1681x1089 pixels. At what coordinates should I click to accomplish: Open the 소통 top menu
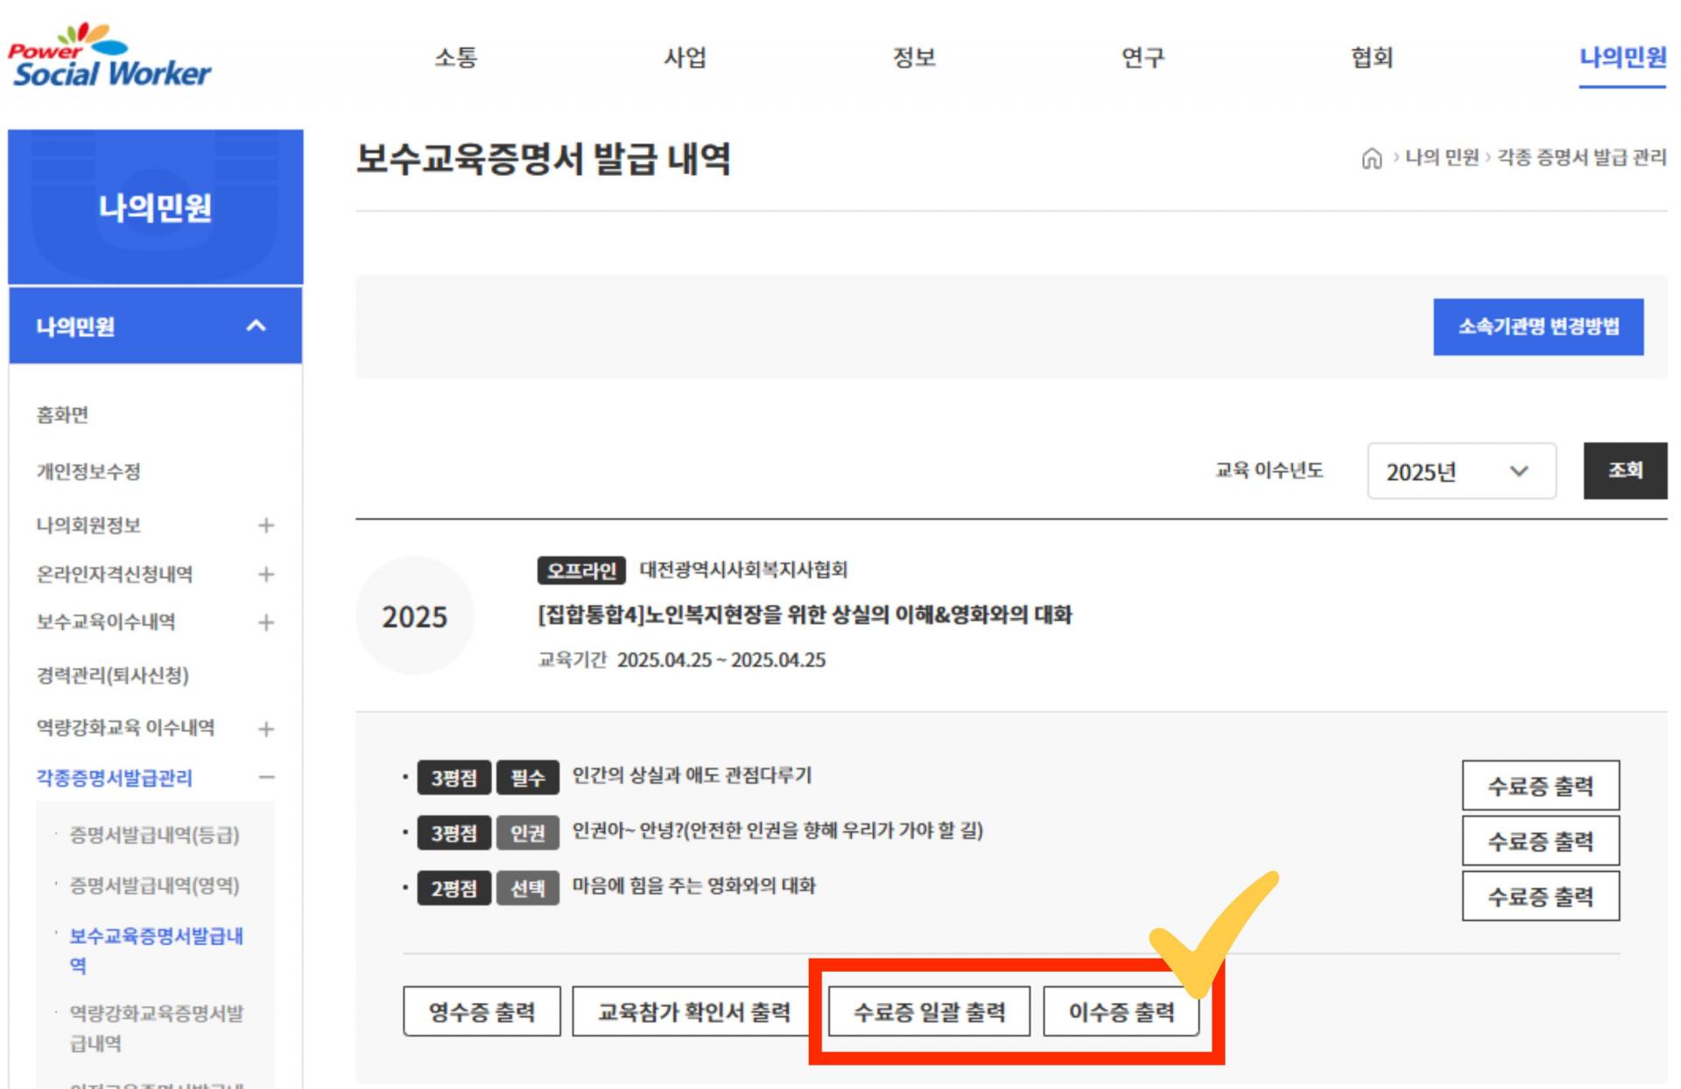click(x=455, y=58)
